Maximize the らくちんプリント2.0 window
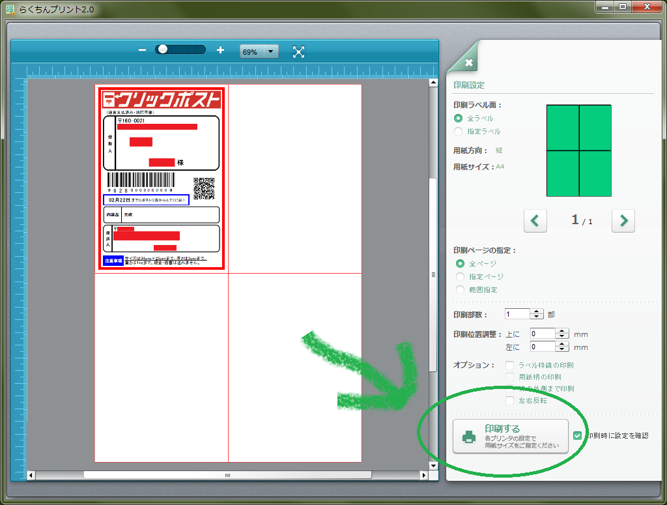 623,7
